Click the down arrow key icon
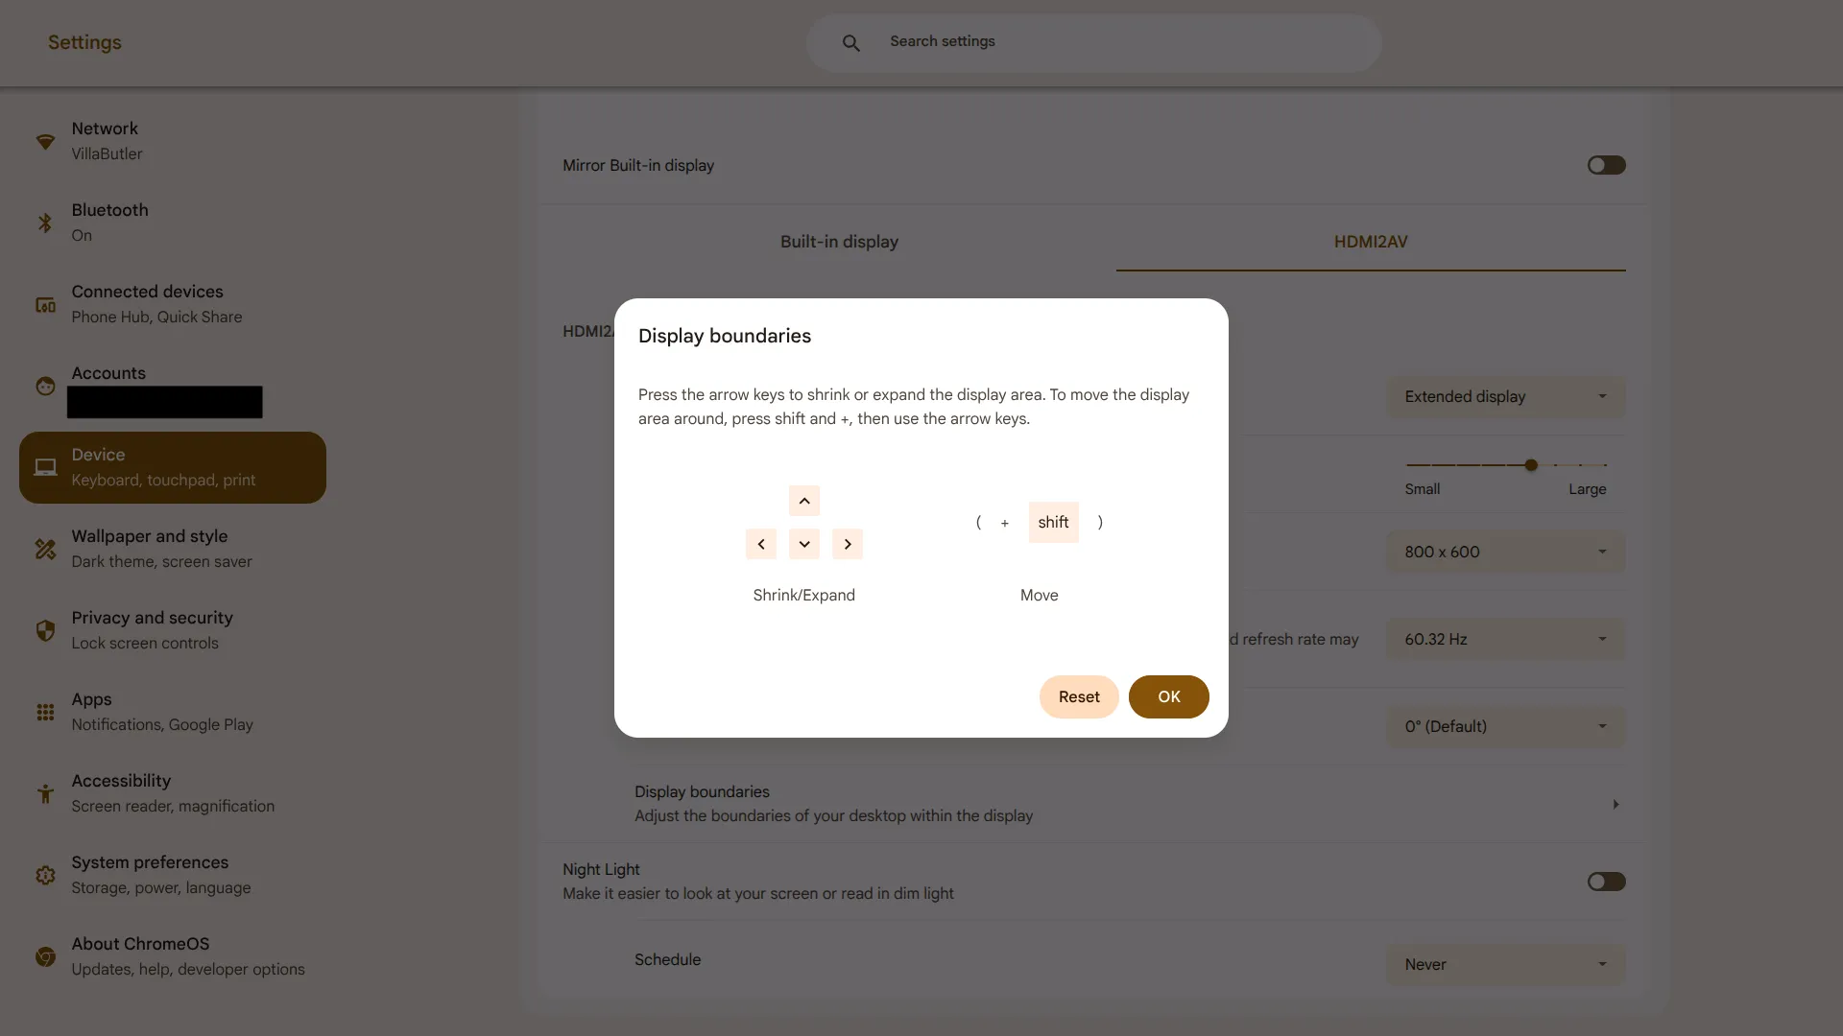The width and height of the screenshot is (1843, 1036). (x=804, y=544)
